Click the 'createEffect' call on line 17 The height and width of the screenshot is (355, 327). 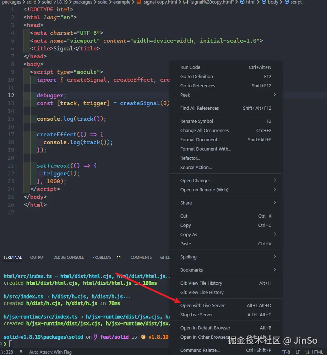[x=56, y=135]
